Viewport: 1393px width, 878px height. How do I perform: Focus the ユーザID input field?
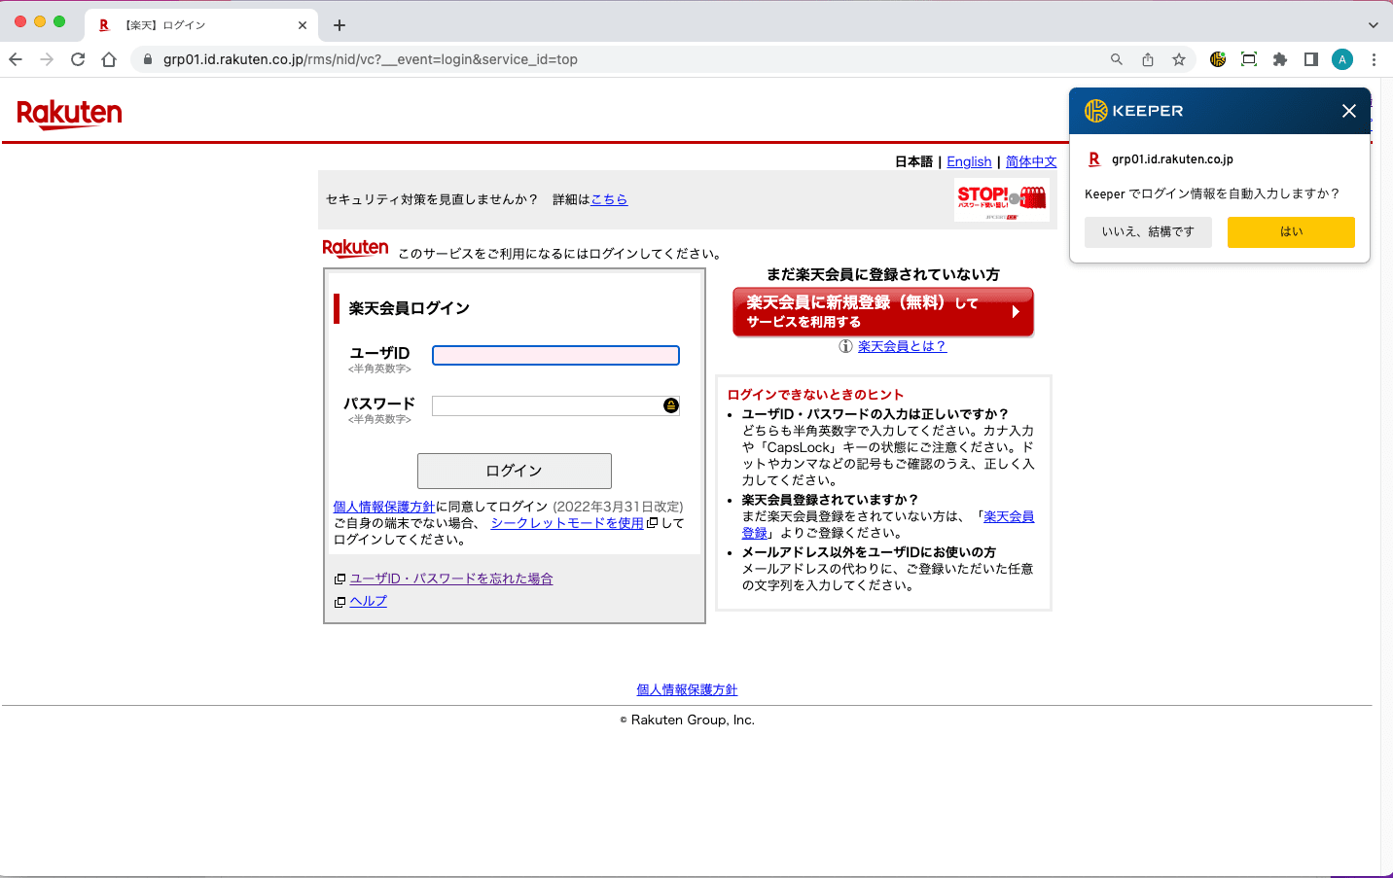coord(555,356)
